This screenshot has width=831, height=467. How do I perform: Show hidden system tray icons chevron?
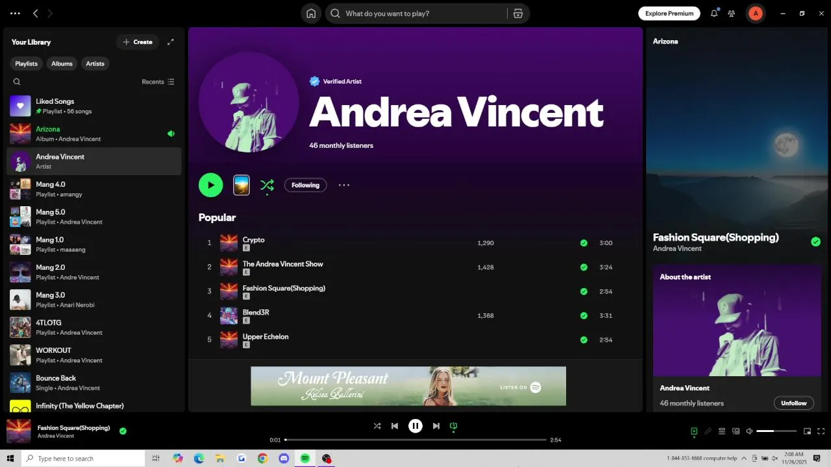744,459
